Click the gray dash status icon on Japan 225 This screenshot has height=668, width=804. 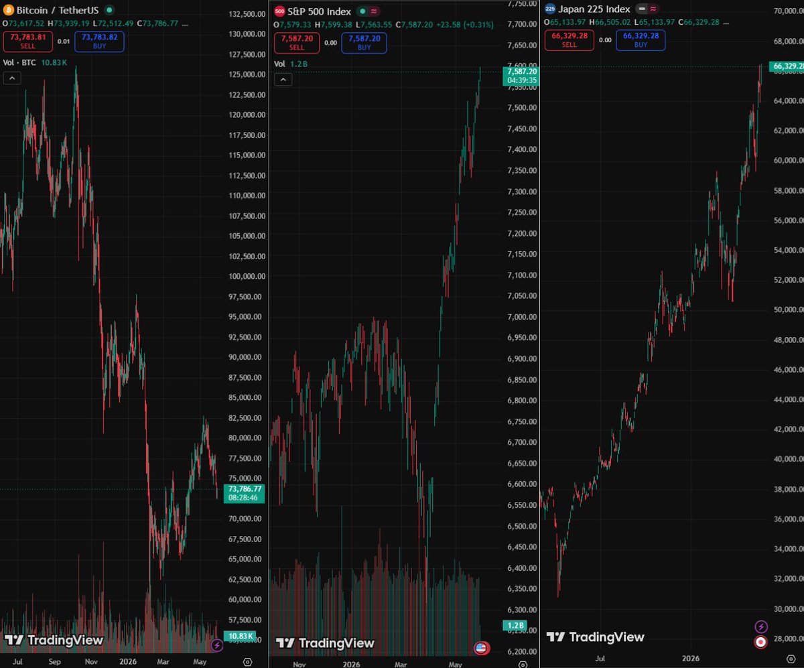(x=642, y=9)
